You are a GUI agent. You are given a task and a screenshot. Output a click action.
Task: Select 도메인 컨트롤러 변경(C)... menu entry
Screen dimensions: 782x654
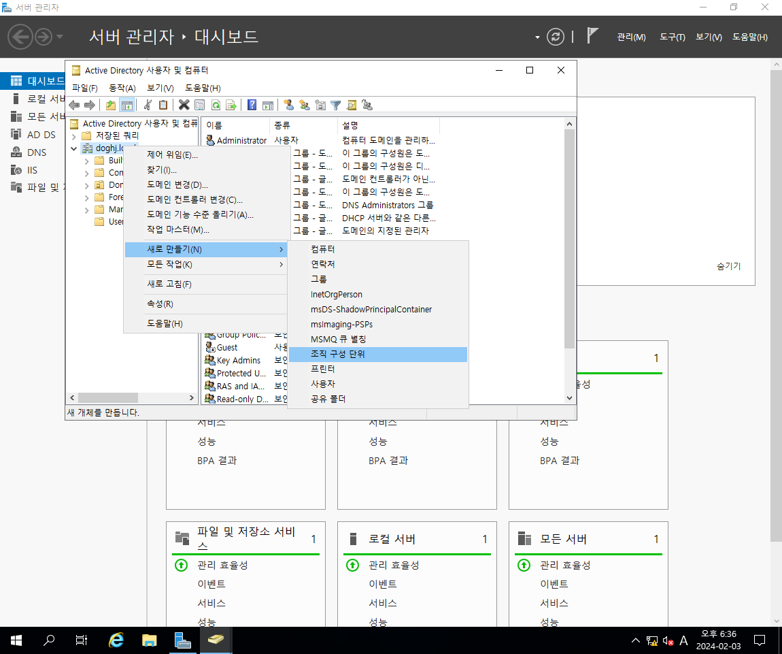click(205, 199)
